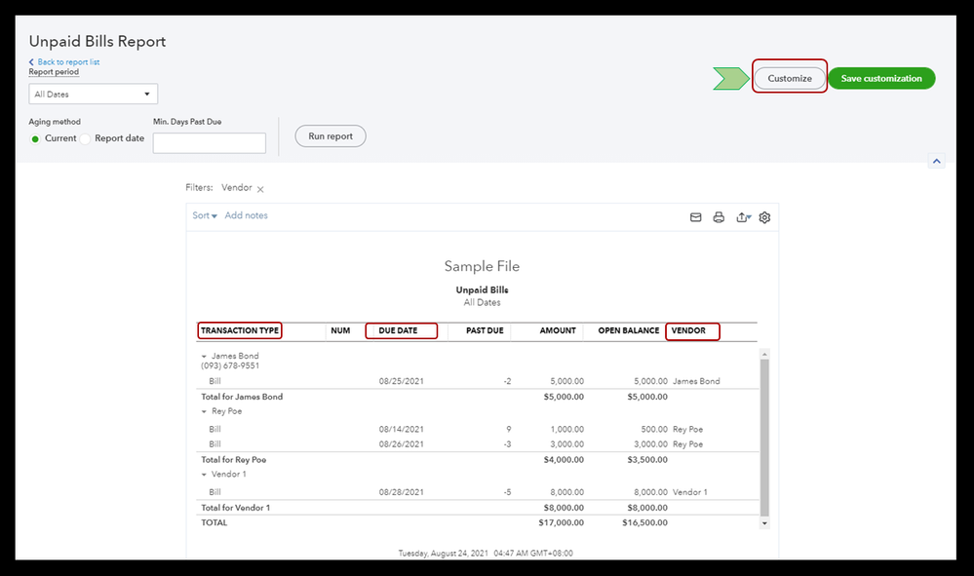The height and width of the screenshot is (576, 974).
Task: Collapse the Vendor 1 group
Action: 204,475
